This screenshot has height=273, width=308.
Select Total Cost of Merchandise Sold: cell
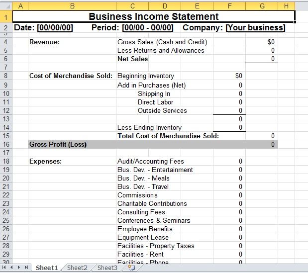[x=168, y=136]
